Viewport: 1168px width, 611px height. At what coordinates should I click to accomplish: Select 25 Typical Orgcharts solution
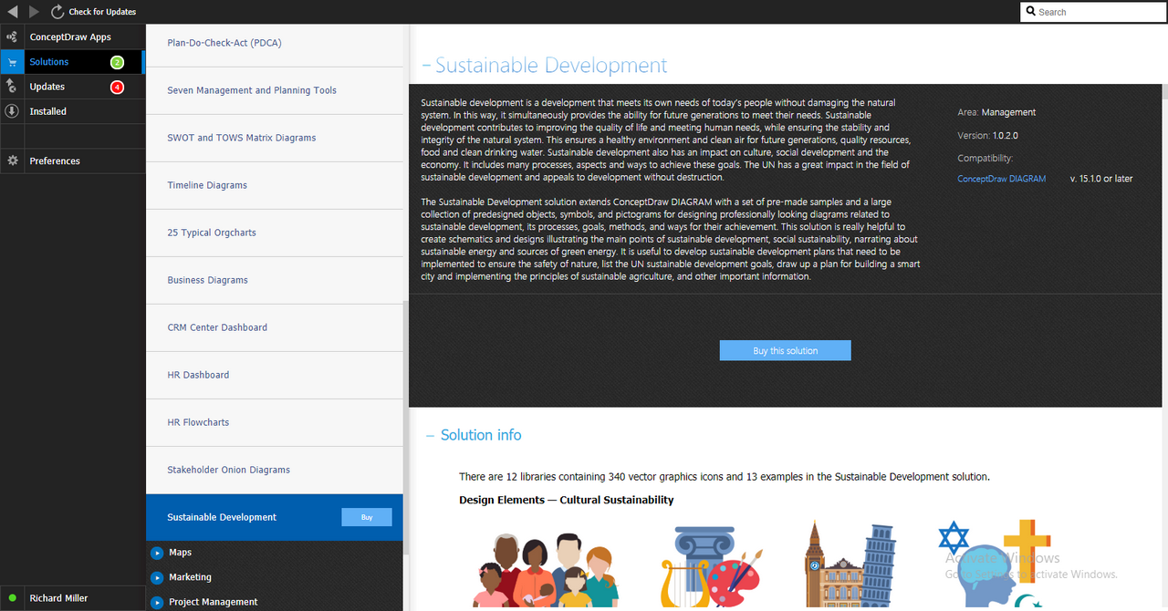click(x=275, y=233)
